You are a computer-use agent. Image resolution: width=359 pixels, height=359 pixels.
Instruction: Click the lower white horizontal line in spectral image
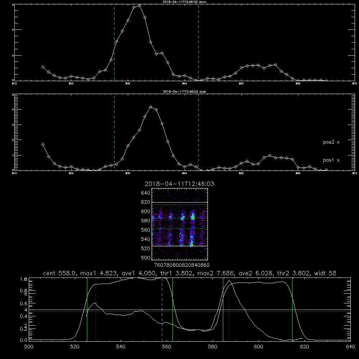[x=180, y=246]
